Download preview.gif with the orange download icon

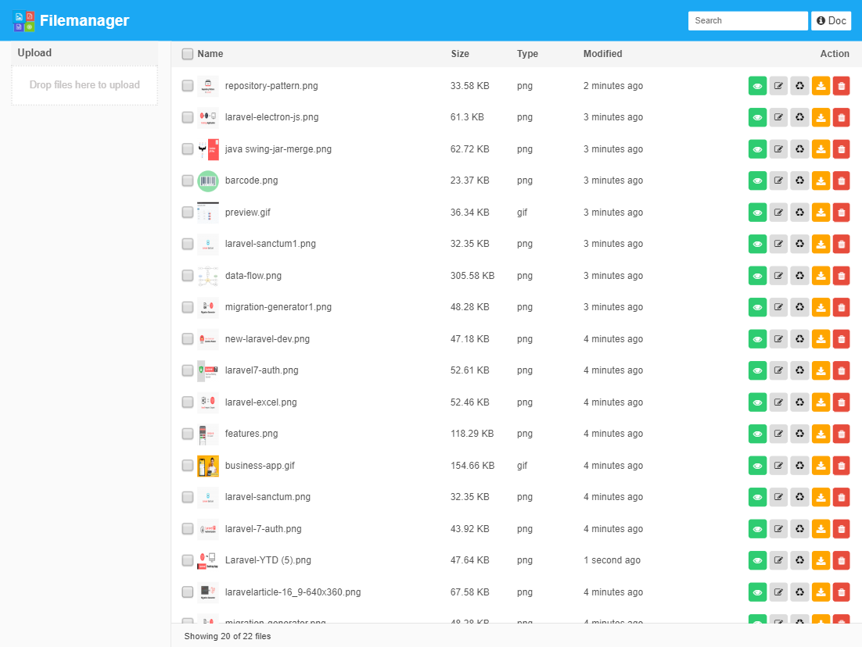pyautogui.click(x=821, y=213)
